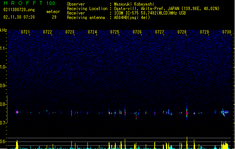Click the Receiver ICOM IC-575 value

tap(150, 13)
